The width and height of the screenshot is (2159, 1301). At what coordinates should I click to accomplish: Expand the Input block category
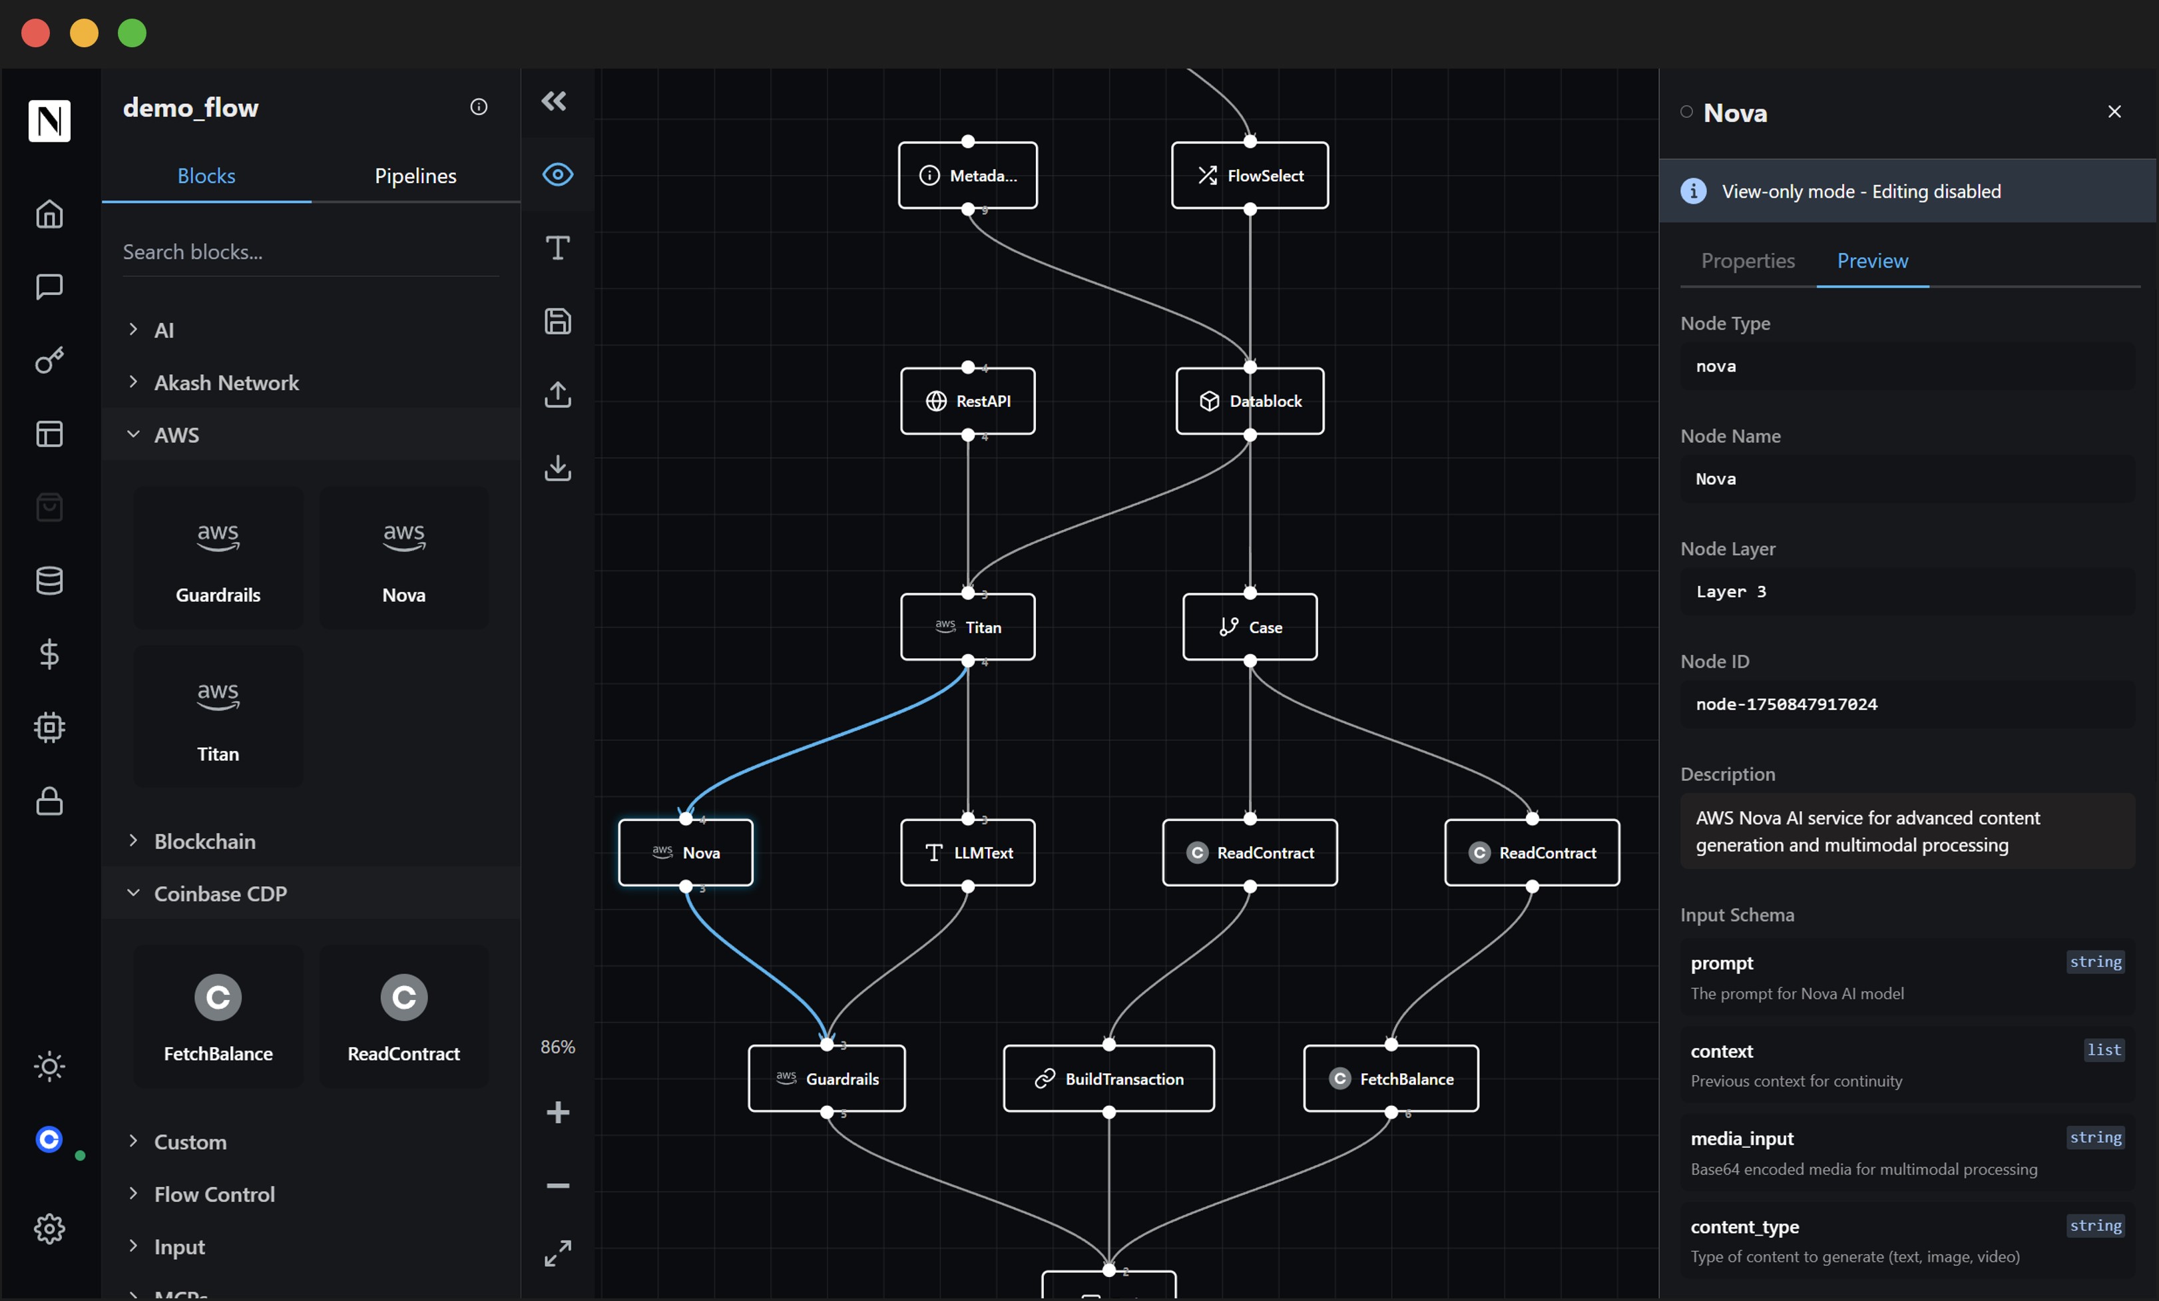pyautogui.click(x=311, y=1246)
